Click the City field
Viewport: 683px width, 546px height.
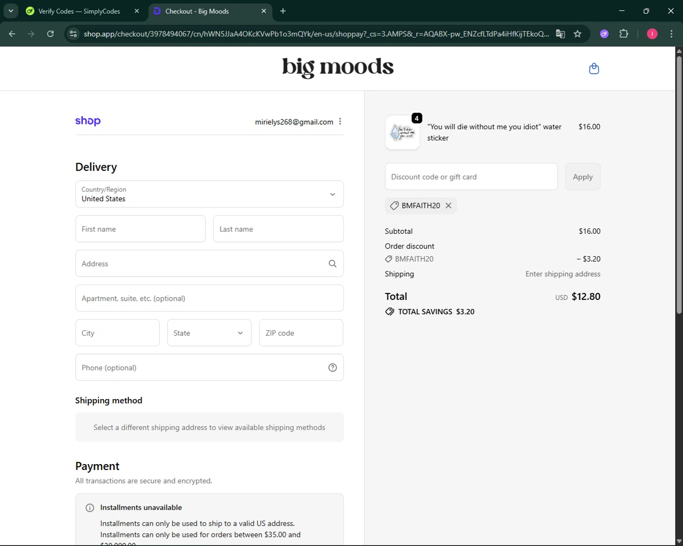coord(117,333)
